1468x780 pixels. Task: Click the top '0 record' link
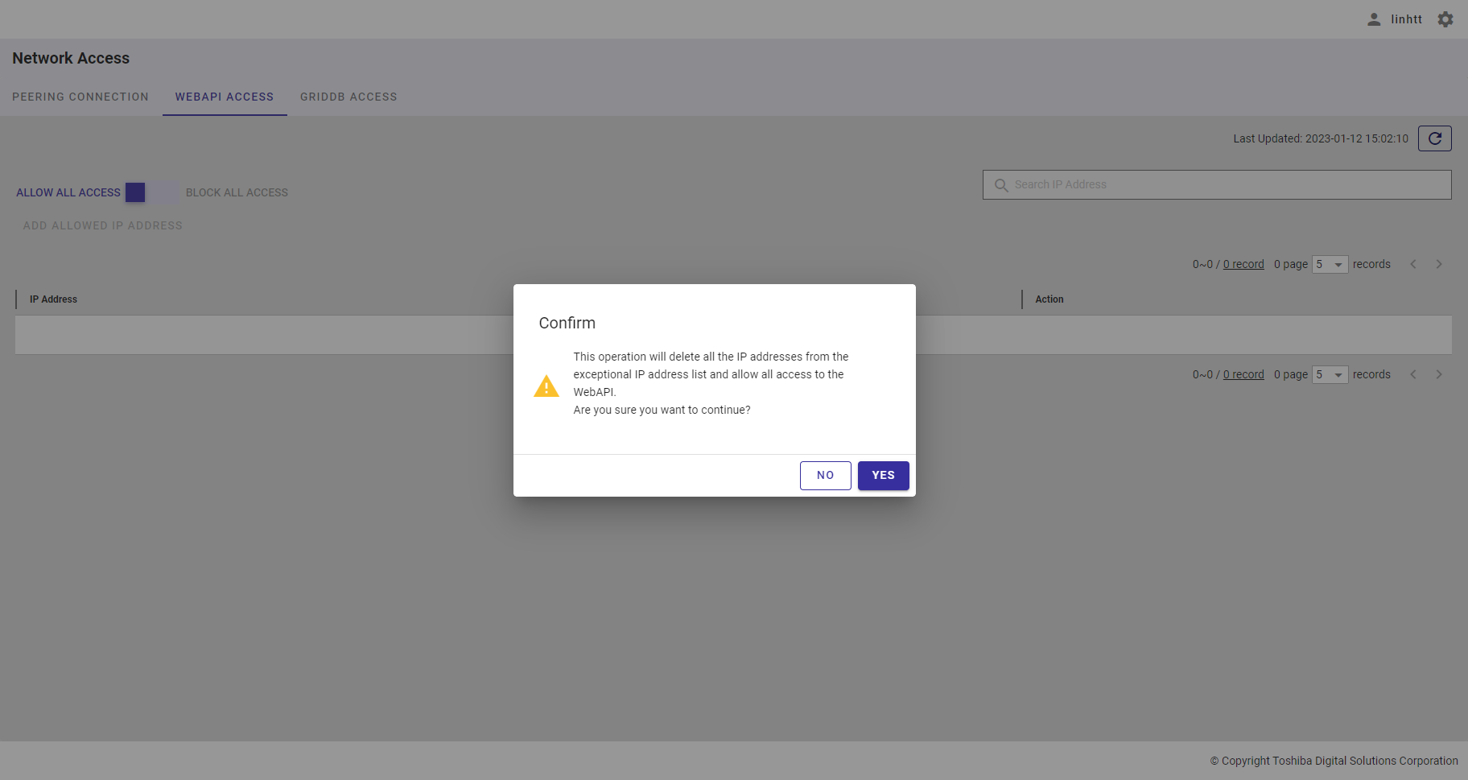click(1243, 264)
